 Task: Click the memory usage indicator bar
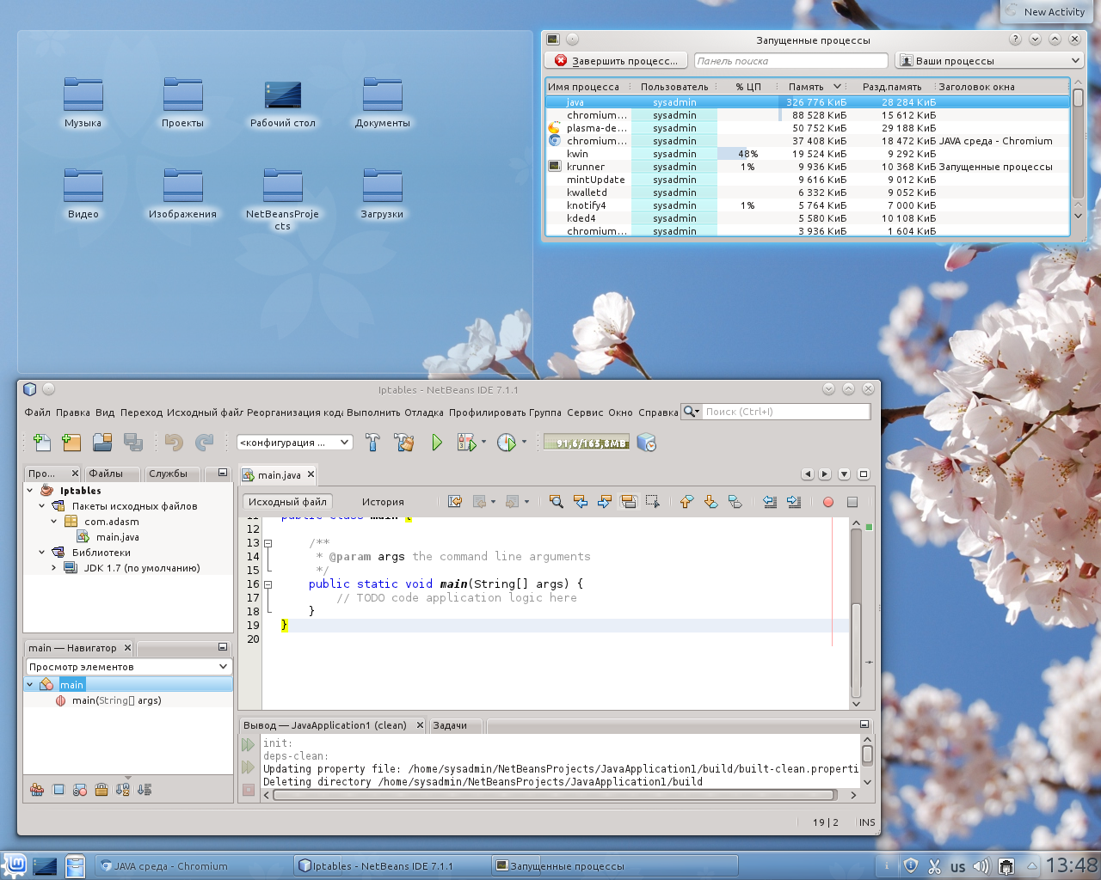point(586,443)
